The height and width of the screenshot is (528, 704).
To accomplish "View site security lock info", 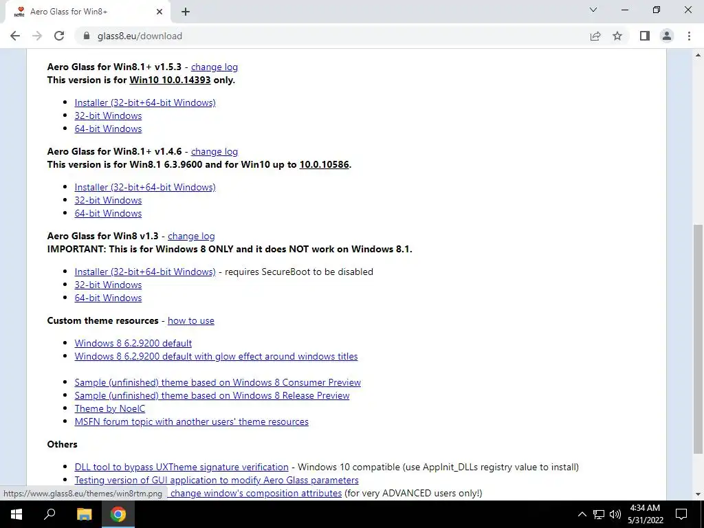I will point(86,36).
